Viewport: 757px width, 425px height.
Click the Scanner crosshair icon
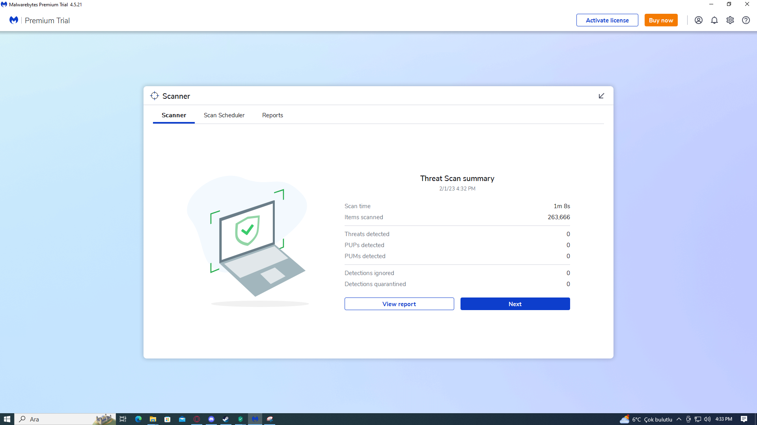pos(155,96)
